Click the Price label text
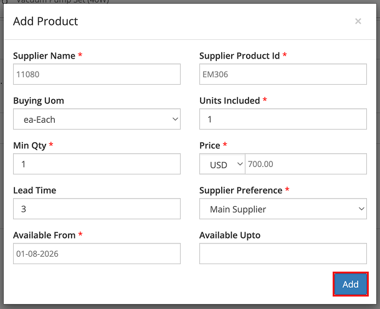 (x=210, y=146)
